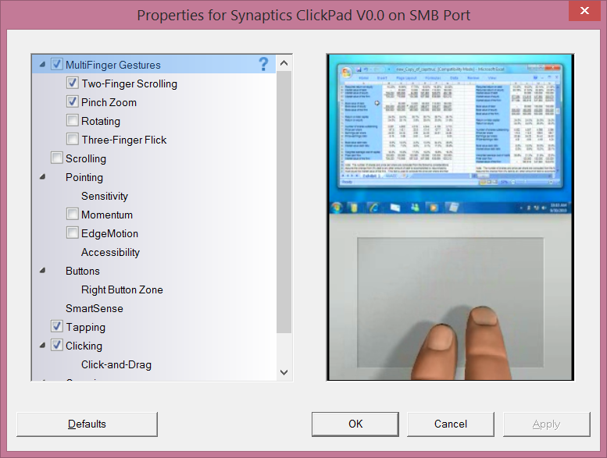This screenshot has width=607, height=458.
Task: Click the scroll down arrow in settings list
Action: click(284, 373)
